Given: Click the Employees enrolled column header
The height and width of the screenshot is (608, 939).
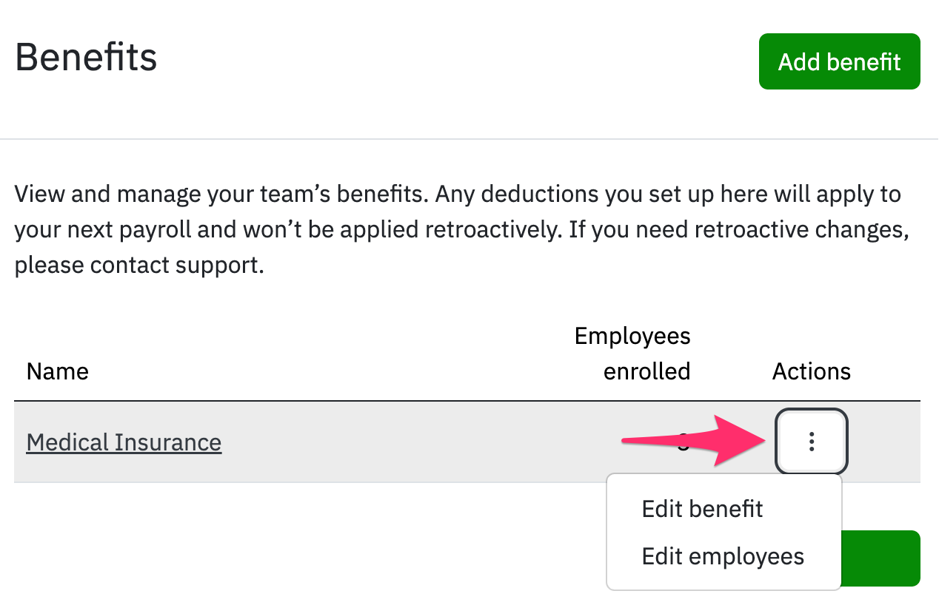Looking at the screenshot, I should 632,354.
